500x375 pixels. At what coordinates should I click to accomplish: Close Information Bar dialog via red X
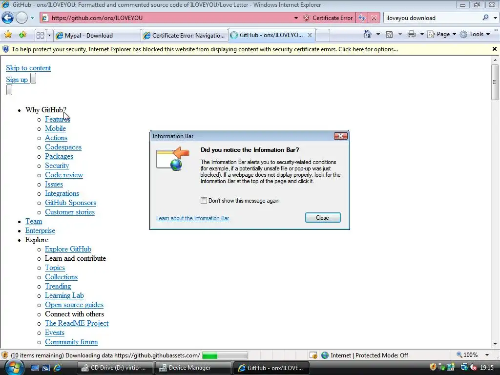click(x=340, y=136)
